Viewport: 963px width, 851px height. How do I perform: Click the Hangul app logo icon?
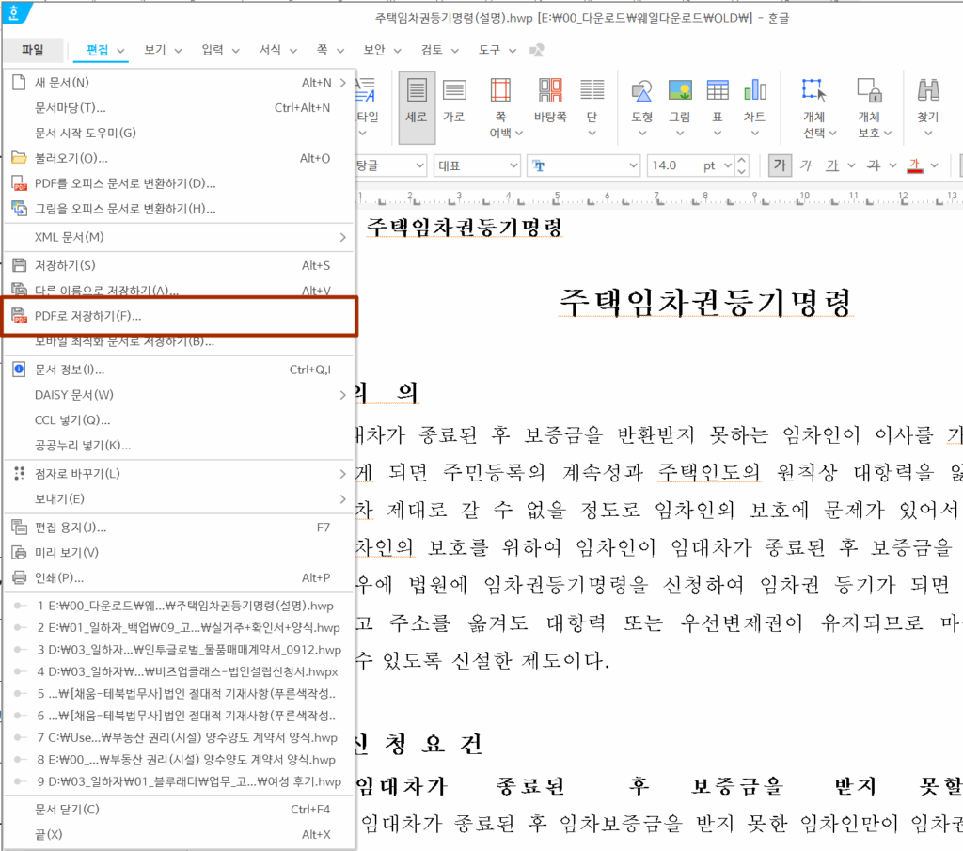coord(14,12)
